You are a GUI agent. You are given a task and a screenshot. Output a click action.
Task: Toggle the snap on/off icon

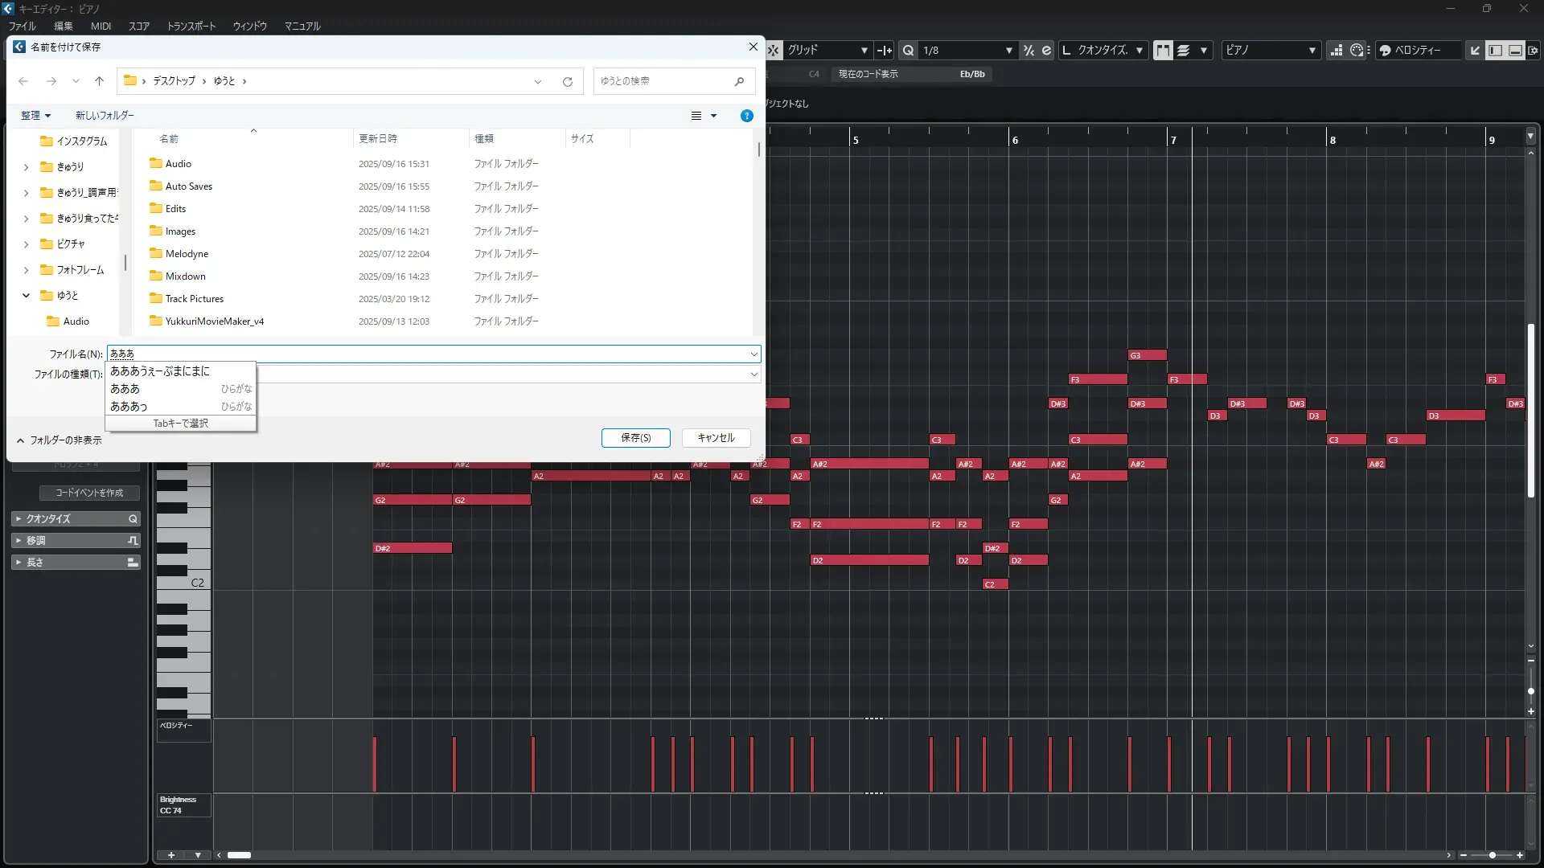coord(773,50)
